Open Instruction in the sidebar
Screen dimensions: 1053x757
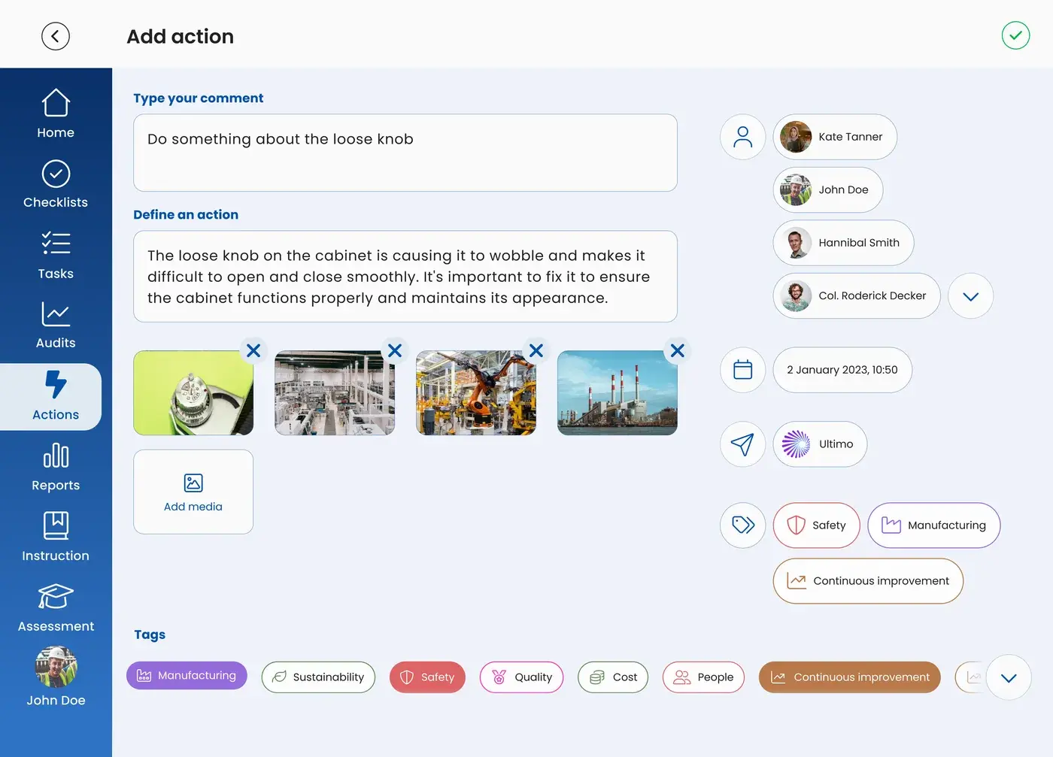tap(56, 537)
